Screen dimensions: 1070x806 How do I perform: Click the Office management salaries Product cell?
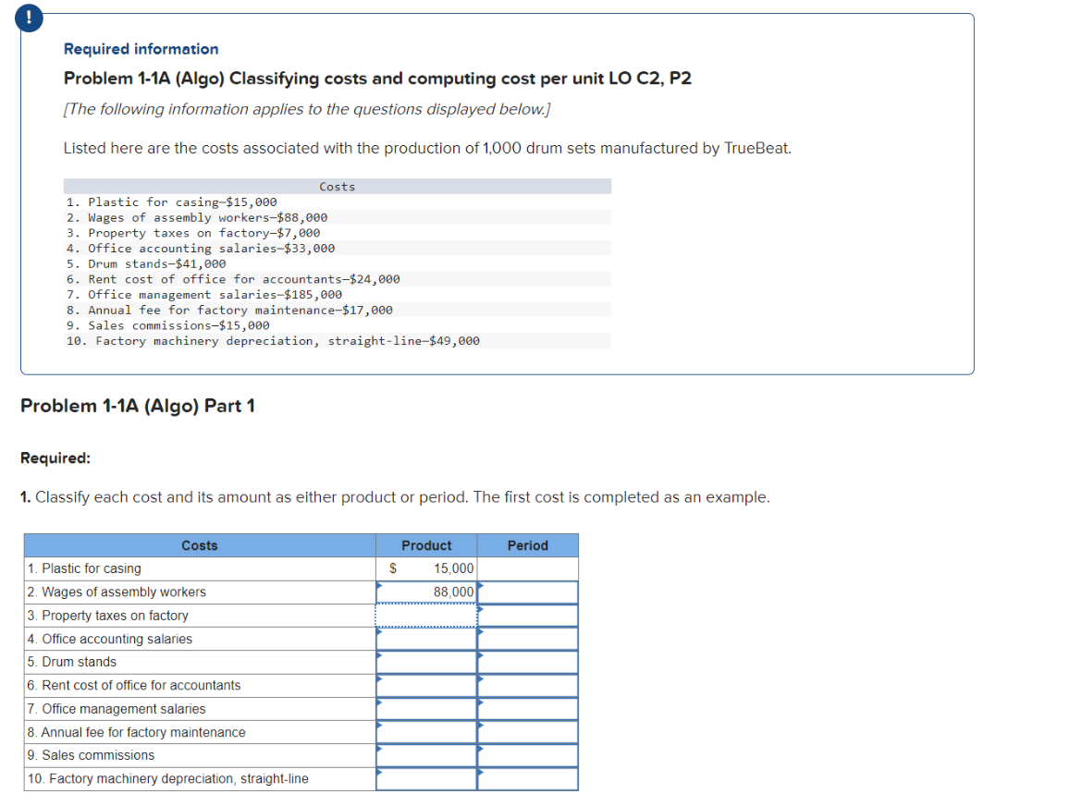425,708
